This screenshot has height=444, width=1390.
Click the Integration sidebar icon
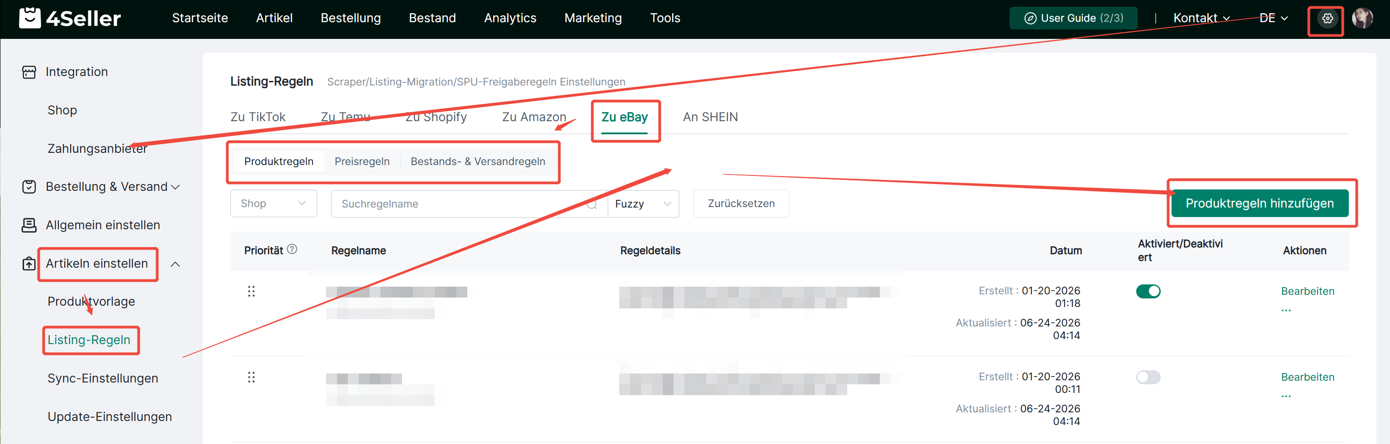point(29,72)
